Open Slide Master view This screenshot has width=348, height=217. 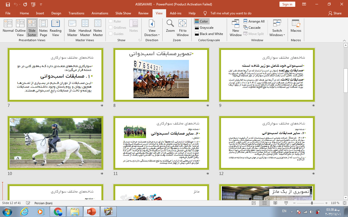click(x=72, y=27)
